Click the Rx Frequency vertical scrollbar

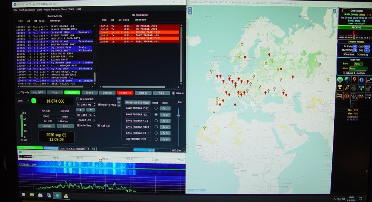[181, 54]
